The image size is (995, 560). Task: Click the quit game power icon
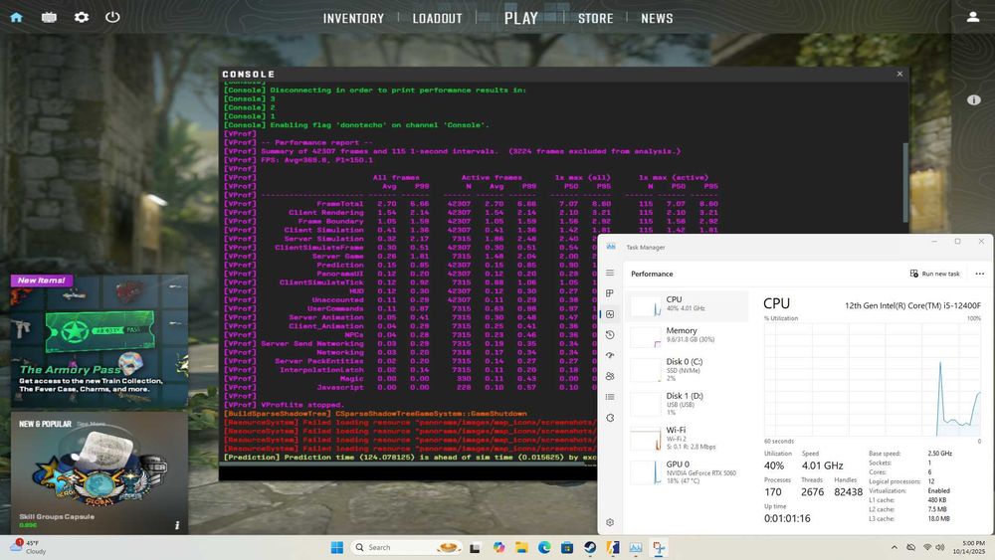112,17
